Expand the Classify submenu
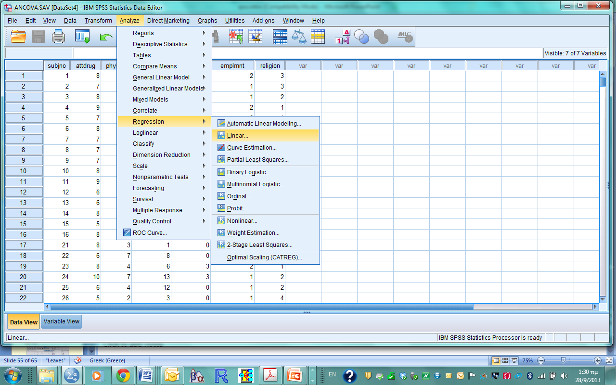Viewport: 616px width, 385px height. [164, 144]
